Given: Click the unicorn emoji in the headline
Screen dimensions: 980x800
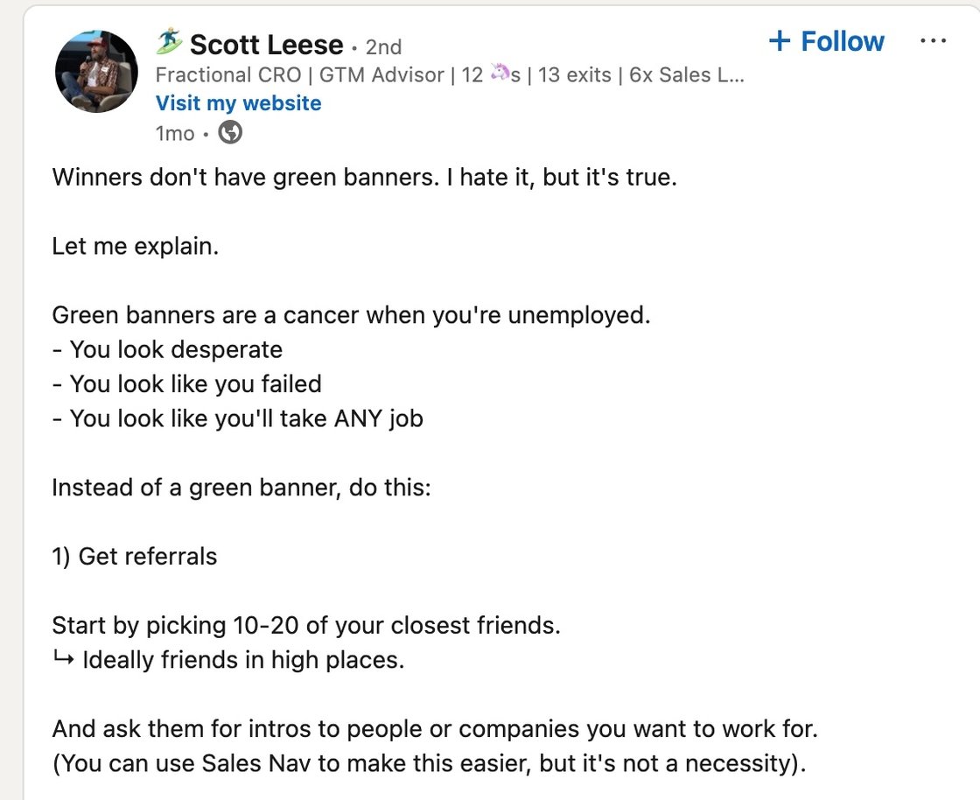Looking at the screenshot, I should [500, 74].
